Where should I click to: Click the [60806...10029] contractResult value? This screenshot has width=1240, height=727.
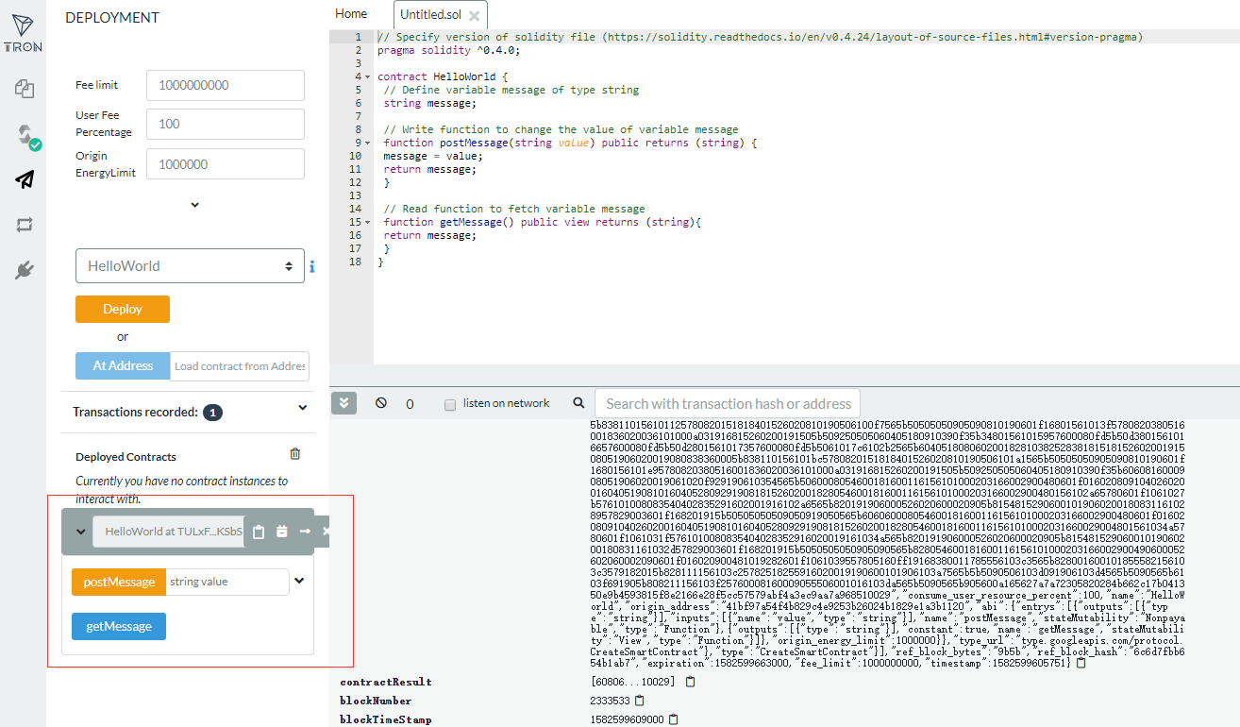[633, 682]
